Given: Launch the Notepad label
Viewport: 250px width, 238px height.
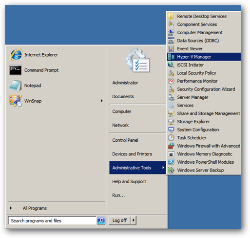Looking at the screenshot, I should click(33, 86).
